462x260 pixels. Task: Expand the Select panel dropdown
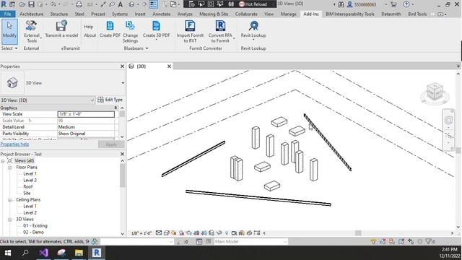[x=9, y=48]
